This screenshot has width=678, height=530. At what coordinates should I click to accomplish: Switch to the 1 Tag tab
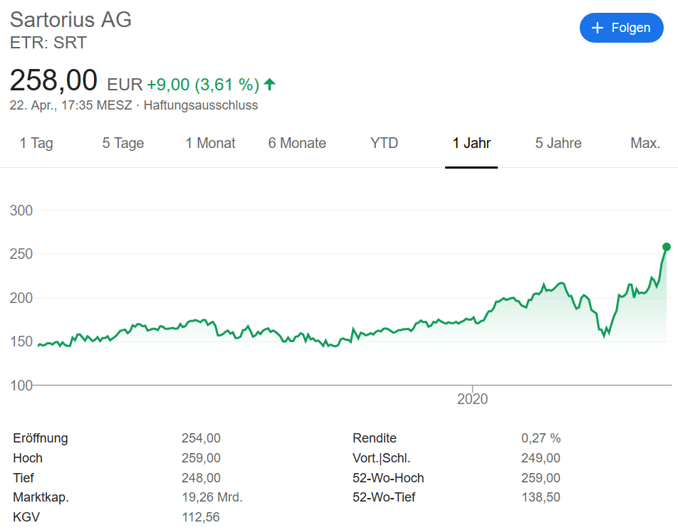coord(36,143)
